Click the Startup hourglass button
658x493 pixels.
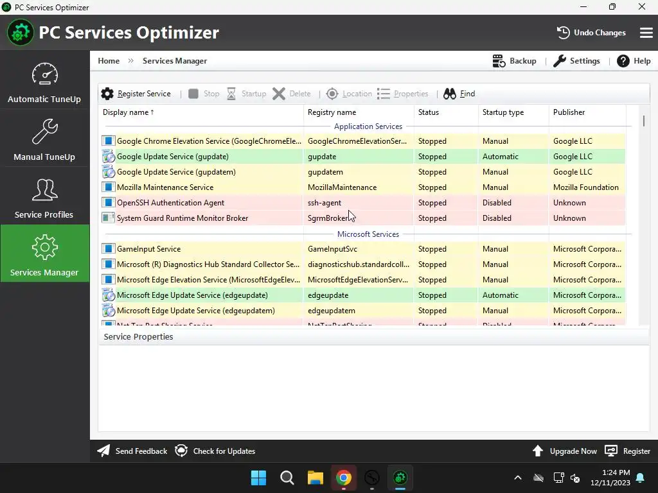(246, 94)
